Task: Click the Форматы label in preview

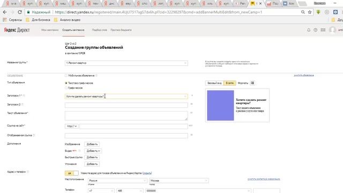Action: [x=243, y=83]
